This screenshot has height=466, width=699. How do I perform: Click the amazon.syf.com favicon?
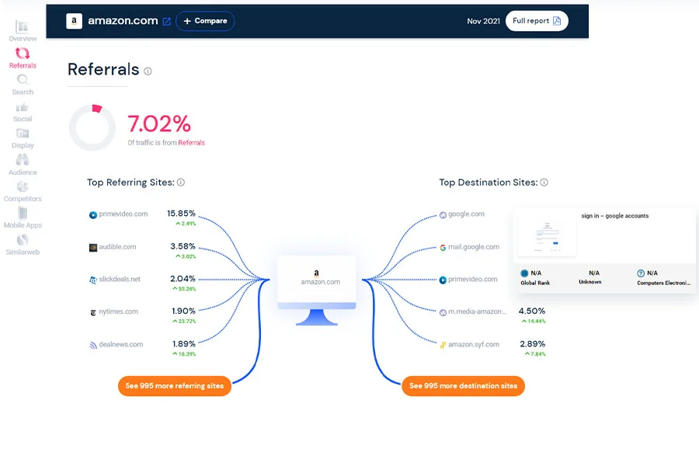pos(443,345)
